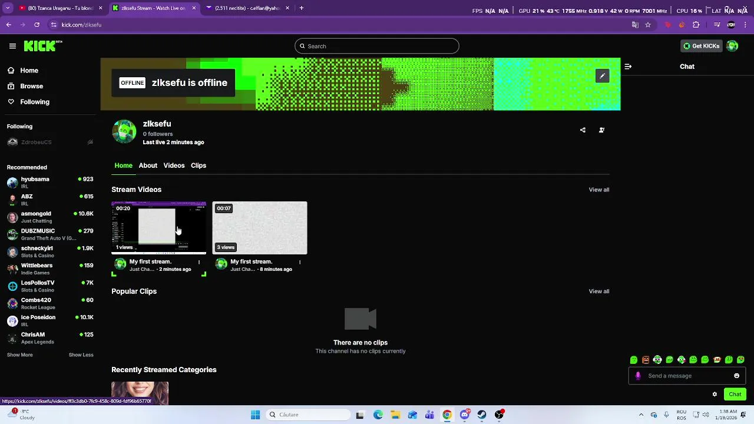The height and width of the screenshot is (424, 754).
Task: Insert the brown angry face emote
Action: tap(646, 360)
